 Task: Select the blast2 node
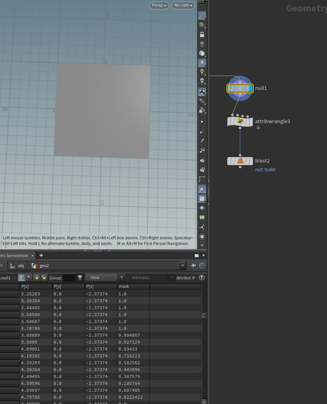tap(240, 161)
